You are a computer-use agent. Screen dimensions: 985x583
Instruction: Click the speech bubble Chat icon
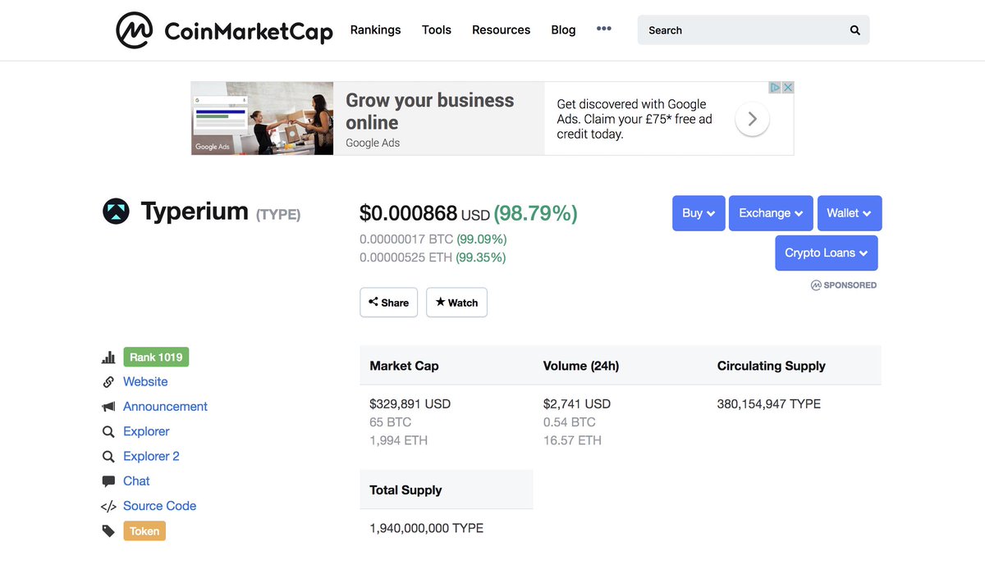tap(108, 481)
